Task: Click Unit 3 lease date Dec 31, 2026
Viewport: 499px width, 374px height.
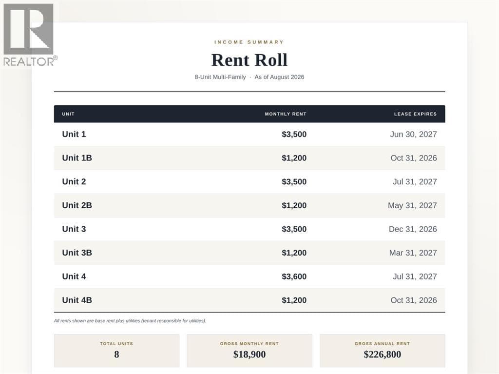Action: coord(413,229)
